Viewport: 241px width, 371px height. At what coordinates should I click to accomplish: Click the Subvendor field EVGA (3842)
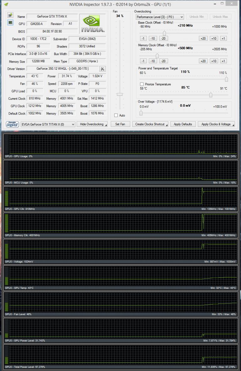pyautogui.click(x=87, y=39)
